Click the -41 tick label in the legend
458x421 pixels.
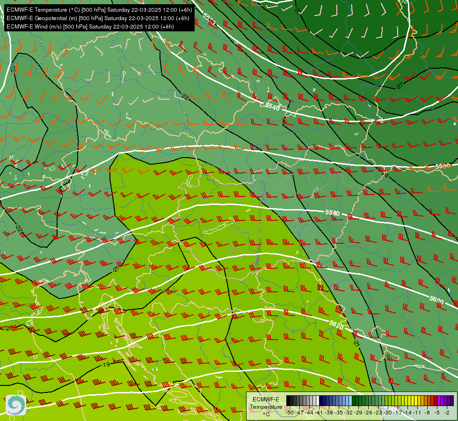pyautogui.click(x=319, y=413)
